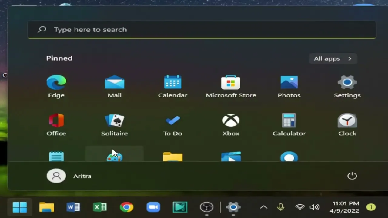Open the Edge browser from Pinned
The image size is (388, 218).
coord(56,87)
